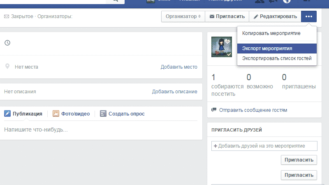Switch to the Создать опрос tab
This screenshot has width=329, height=185.
tap(122, 114)
